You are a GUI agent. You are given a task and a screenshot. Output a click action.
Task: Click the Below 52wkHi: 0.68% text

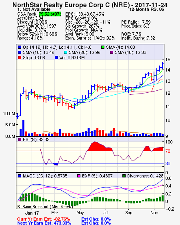[x=37, y=34]
